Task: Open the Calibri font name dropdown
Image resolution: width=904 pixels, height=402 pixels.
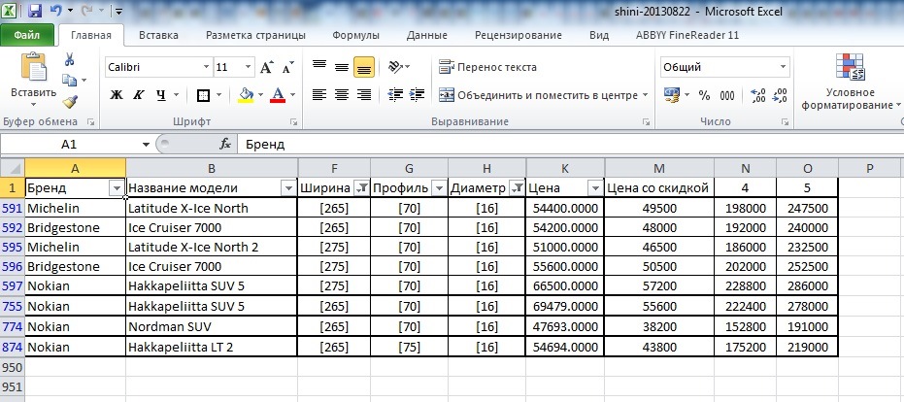Action: point(206,67)
